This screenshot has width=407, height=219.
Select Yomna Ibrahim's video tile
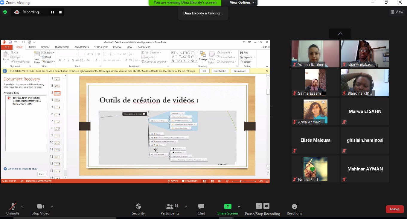point(315,54)
